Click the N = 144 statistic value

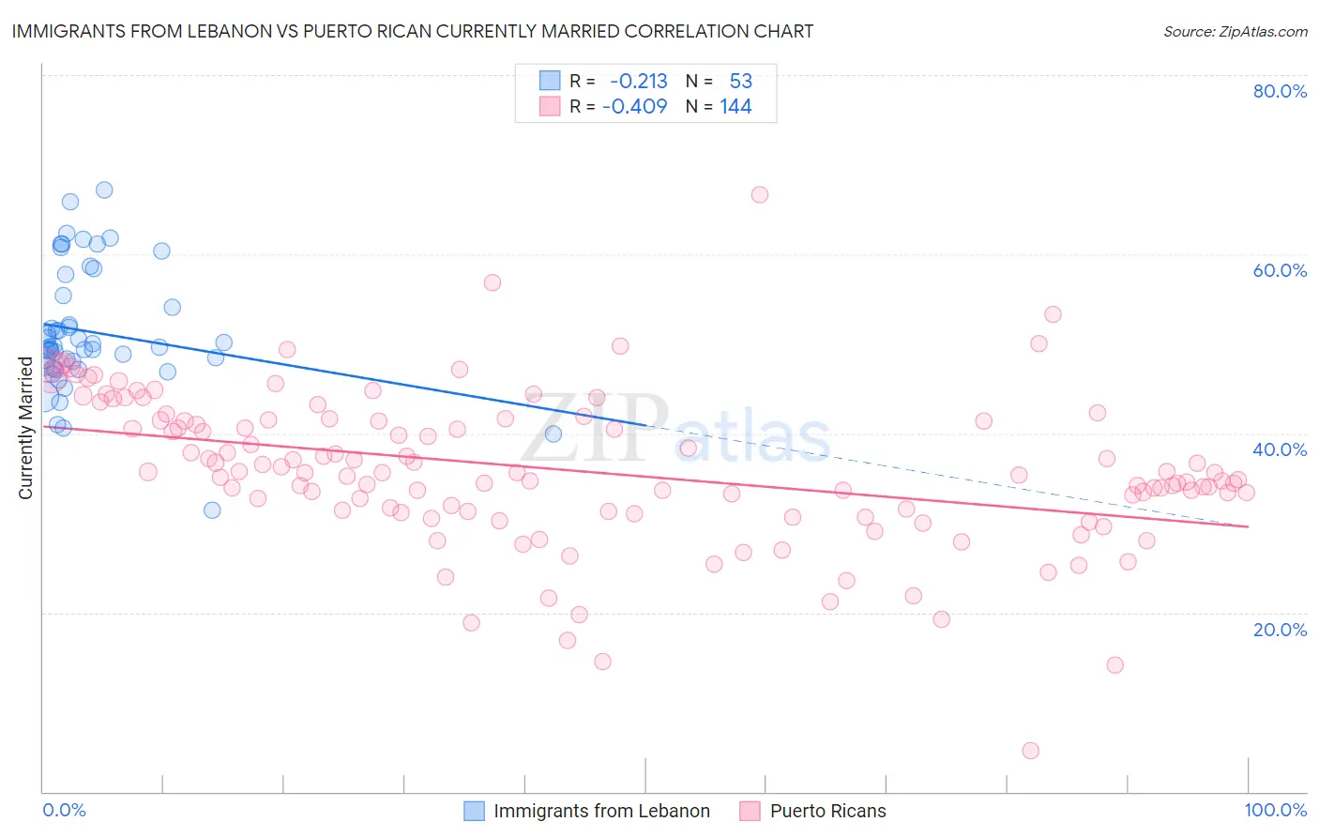click(x=719, y=106)
